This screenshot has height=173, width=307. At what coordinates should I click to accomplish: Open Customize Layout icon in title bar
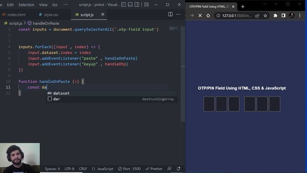146,4
